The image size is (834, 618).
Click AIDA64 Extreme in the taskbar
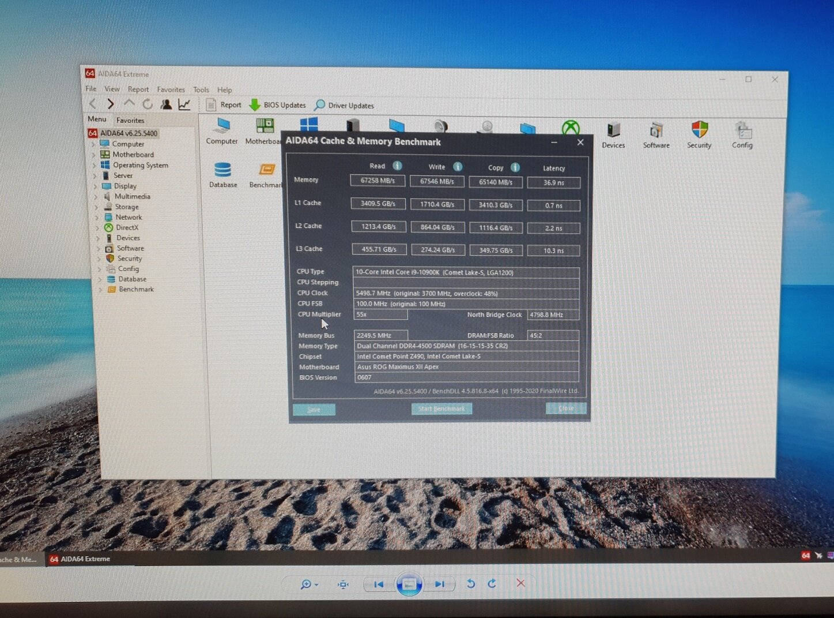pyautogui.click(x=80, y=559)
